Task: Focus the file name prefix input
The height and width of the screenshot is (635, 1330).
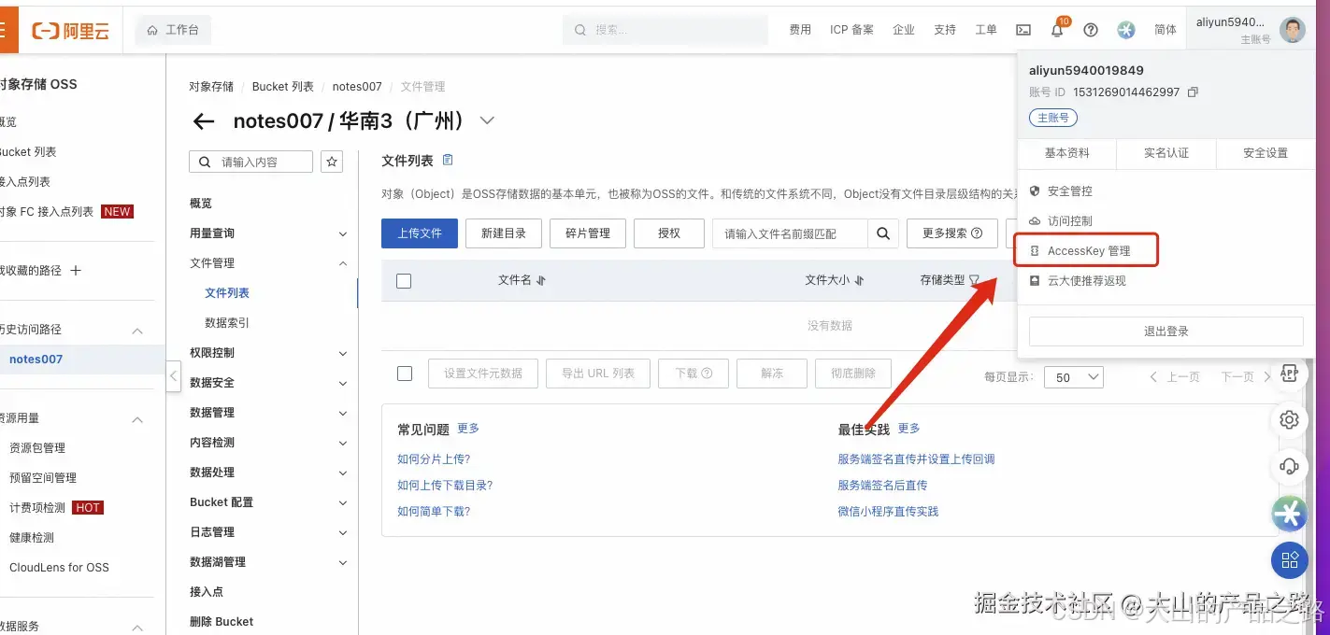Action: [x=790, y=233]
